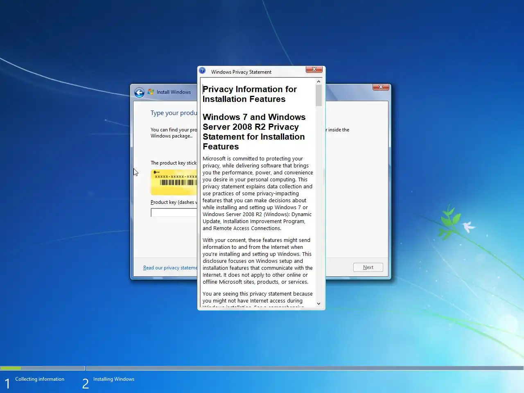Click the 'Install Windows' title text
The image size is (524, 393).
point(174,92)
